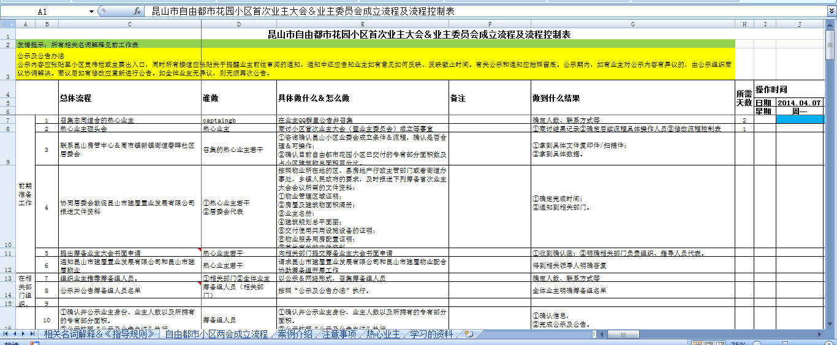837x345 pixels.
Task: Click the Insert Function fx icon
Action: point(138,12)
